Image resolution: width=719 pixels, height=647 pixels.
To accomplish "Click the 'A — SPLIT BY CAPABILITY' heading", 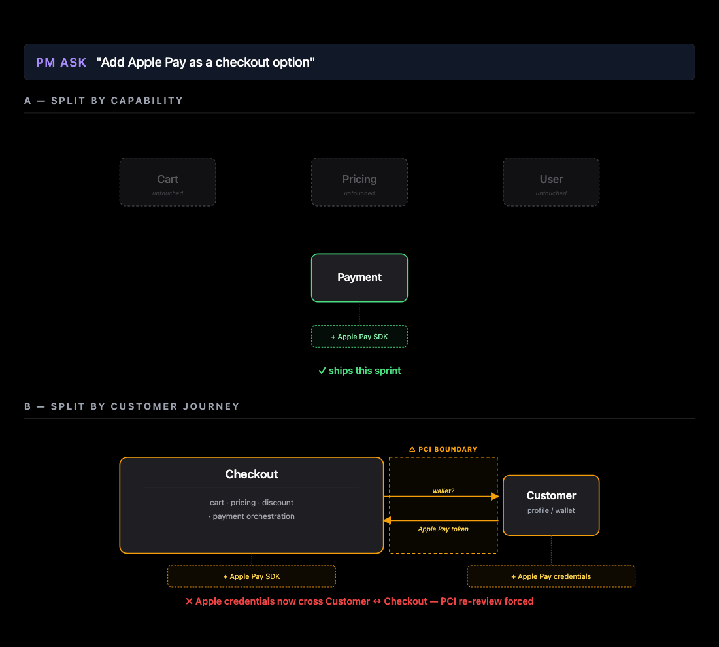I will (x=104, y=101).
